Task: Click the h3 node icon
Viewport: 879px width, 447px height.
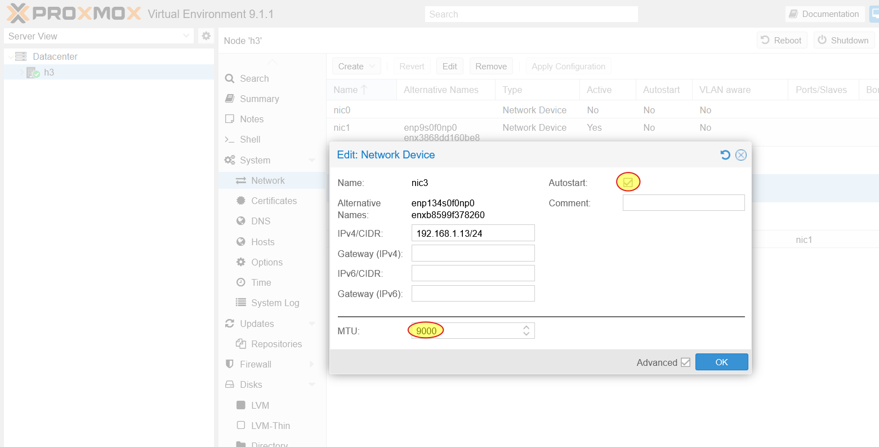Action: (33, 72)
